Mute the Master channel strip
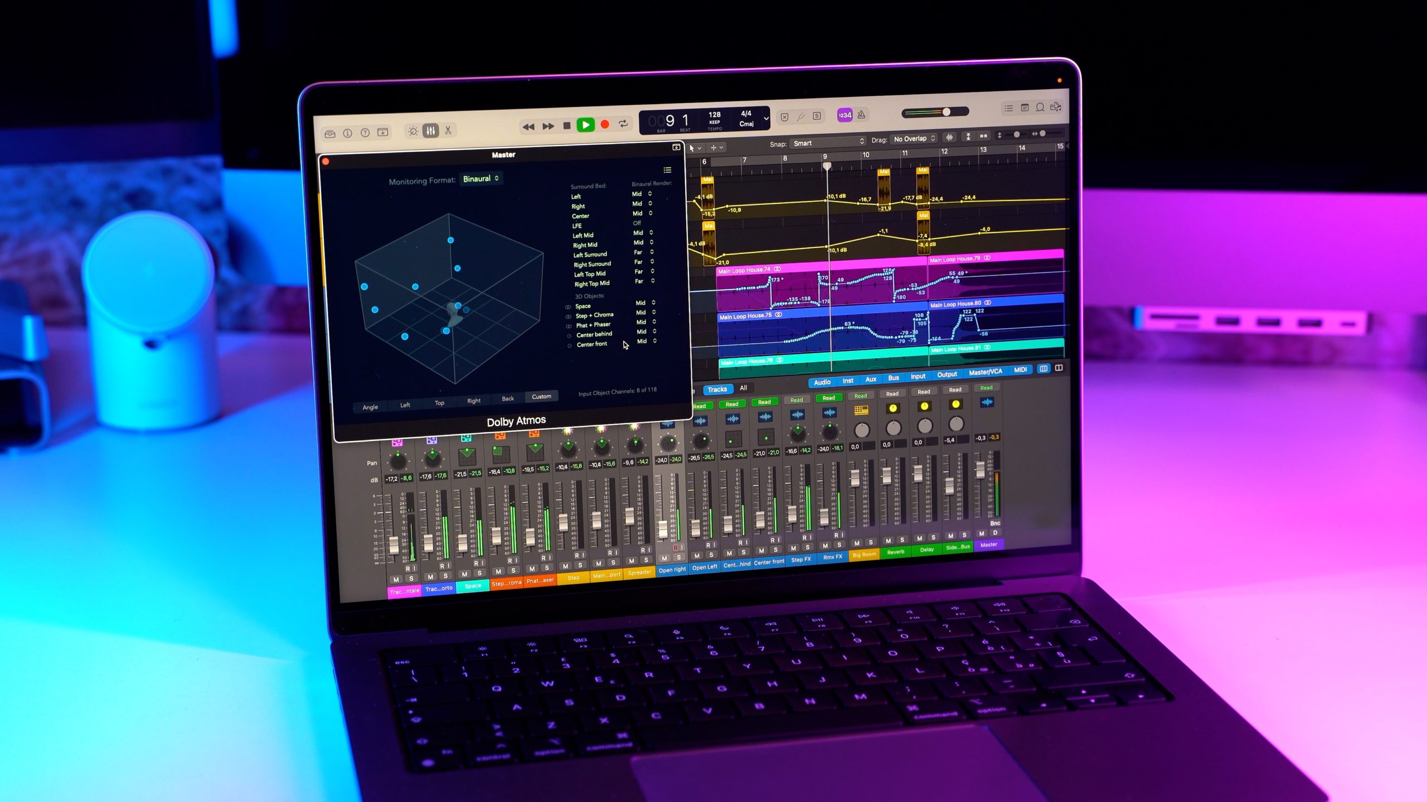Viewport: 1427px width, 802px height. click(x=982, y=534)
